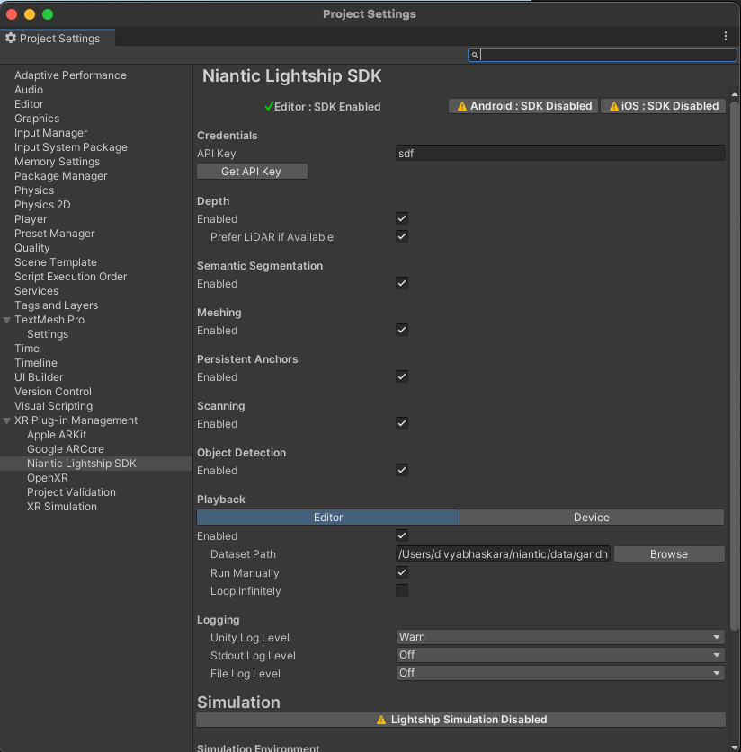Open Quality settings category

[x=31, y=248]
